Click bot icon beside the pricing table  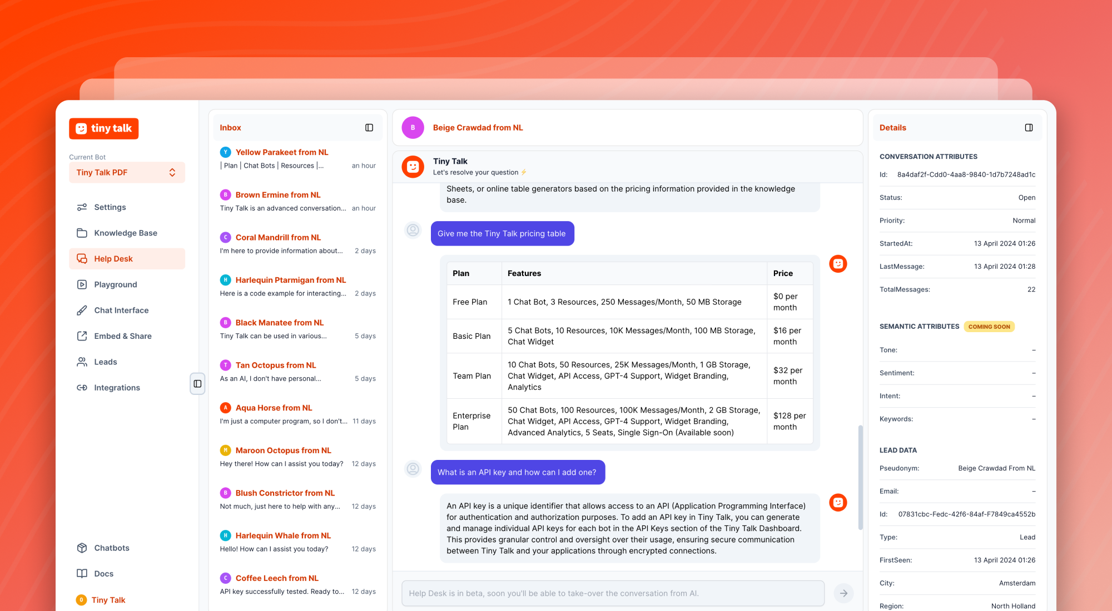[x=838, y=264]
